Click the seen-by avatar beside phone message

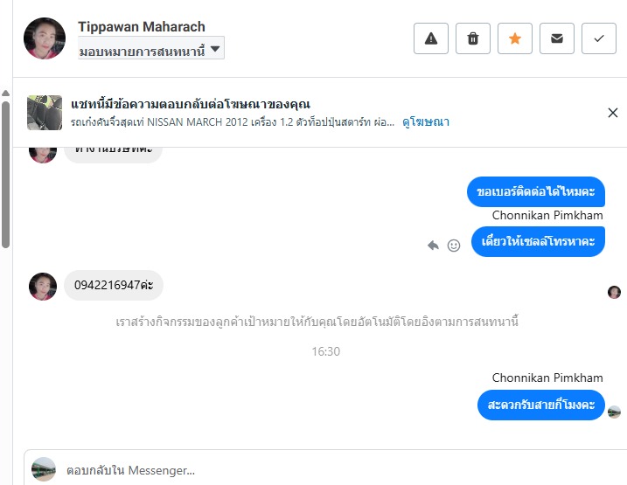tap(614, 292)
